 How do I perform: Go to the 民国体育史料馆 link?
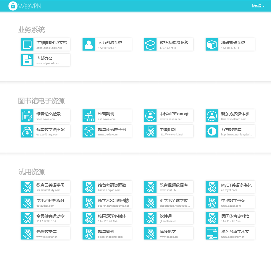[x=230, y=218]
